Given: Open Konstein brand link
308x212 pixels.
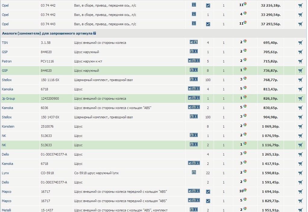Looking at the screenshot, I should pos(8,126).
